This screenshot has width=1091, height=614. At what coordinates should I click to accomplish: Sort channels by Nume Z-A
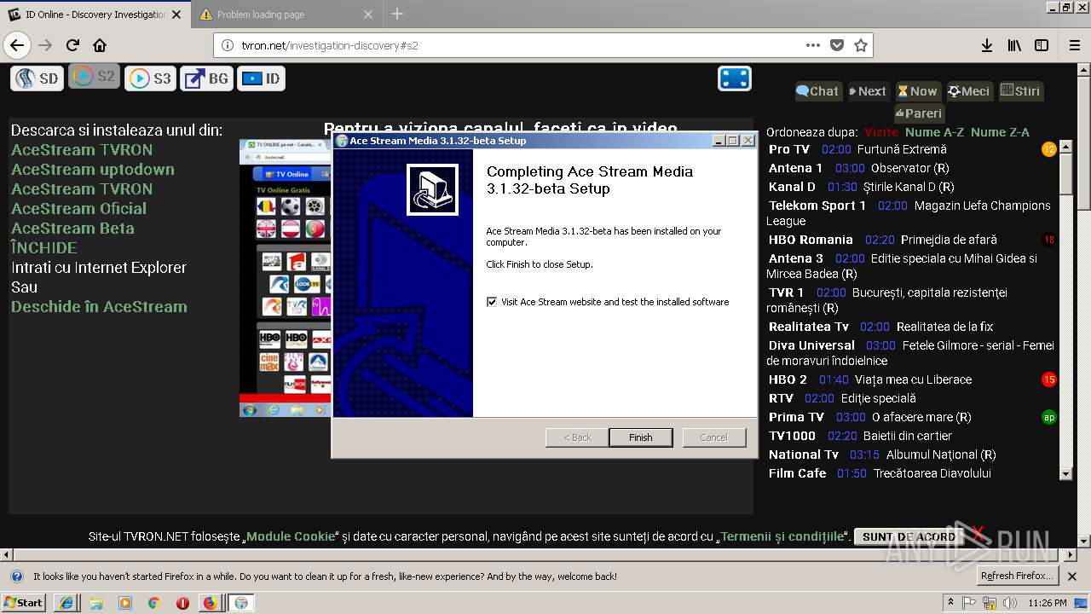click(x=1000, y=132)
